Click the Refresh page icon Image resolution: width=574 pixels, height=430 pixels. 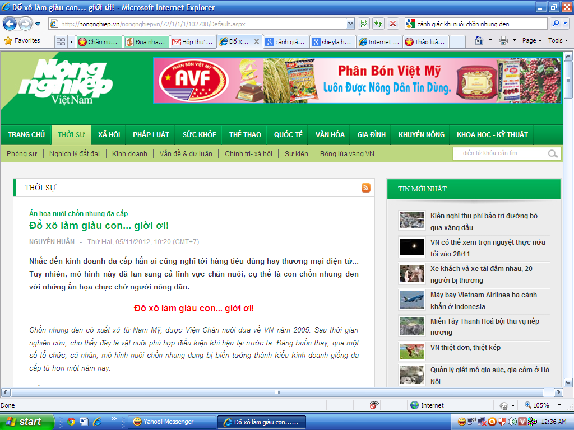coord(378,24)
